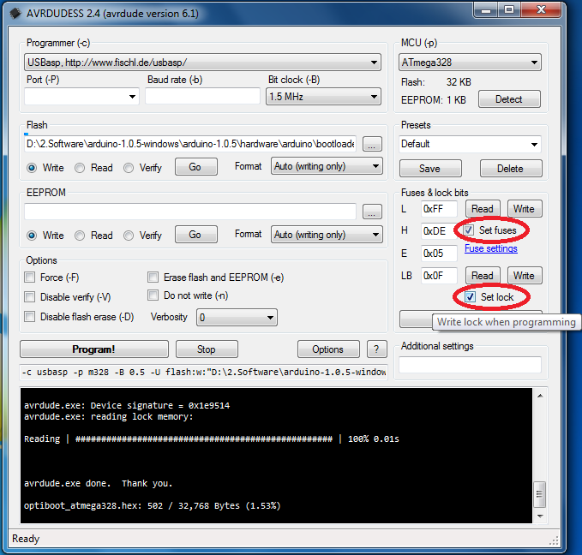Enable Do not write (-n) checkbox
This screenshot has height=555, width=582.
click(153, 295)
